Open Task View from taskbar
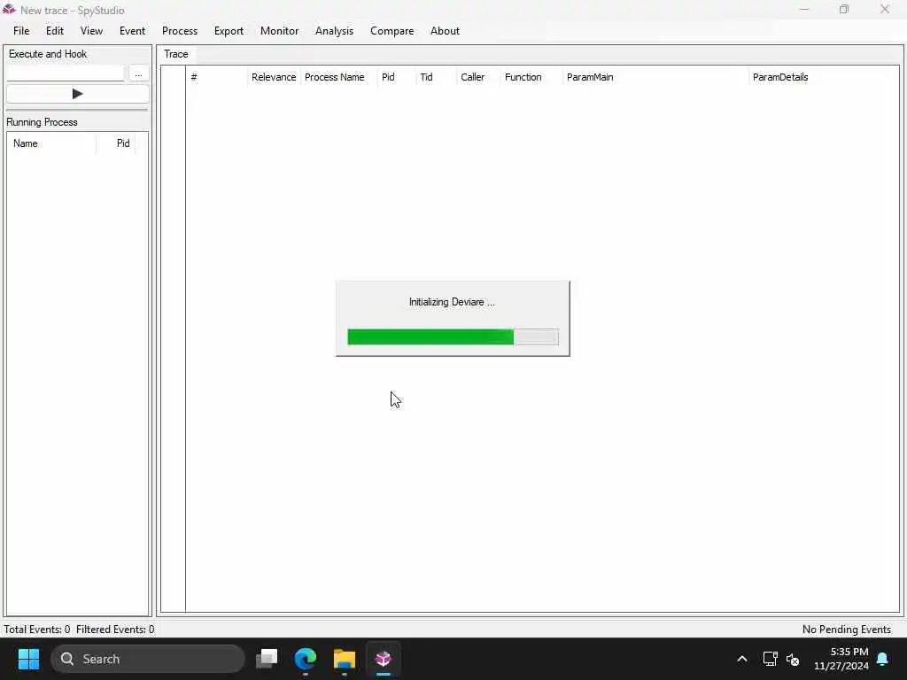 (x=267, y=659)
